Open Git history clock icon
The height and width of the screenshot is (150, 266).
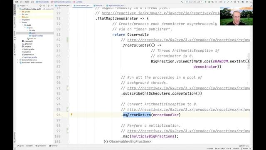pyautogui.click(x=235, y=2)
